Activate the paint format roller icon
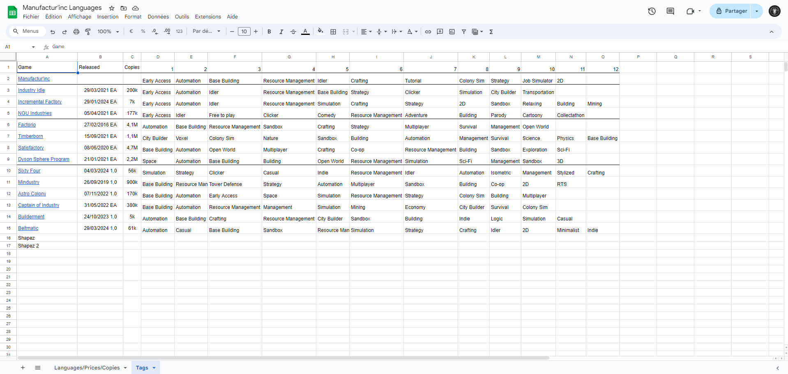This screenshot has width=788, height=374. coord(88,32)
